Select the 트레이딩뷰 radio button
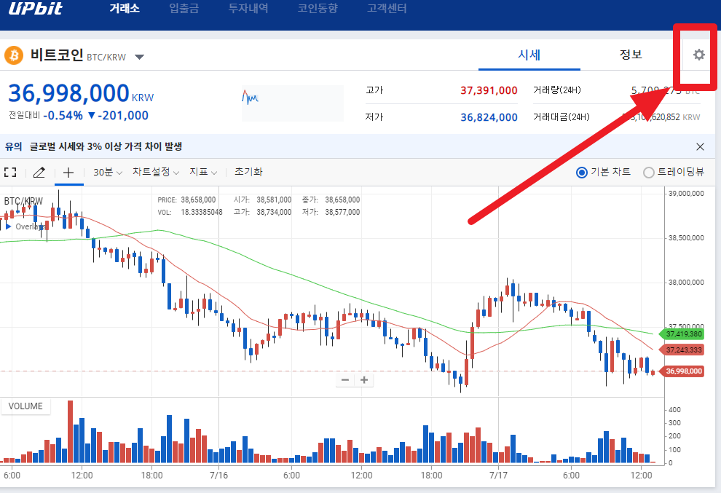Image resolution: width=721 pixels, height=493 pixels. point(648,173)
